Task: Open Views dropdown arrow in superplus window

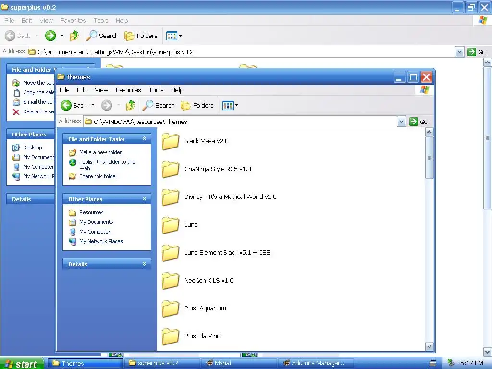Action: point(181,36)
